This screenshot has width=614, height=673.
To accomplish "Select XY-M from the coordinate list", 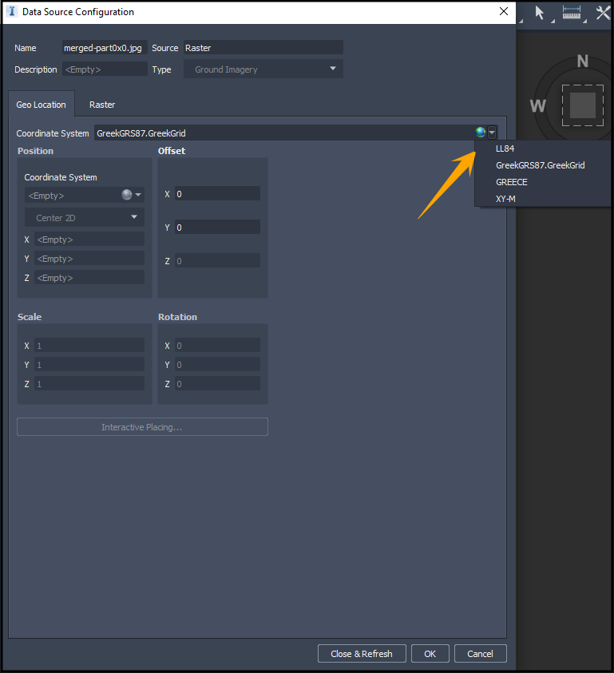I will click(505, 199).
